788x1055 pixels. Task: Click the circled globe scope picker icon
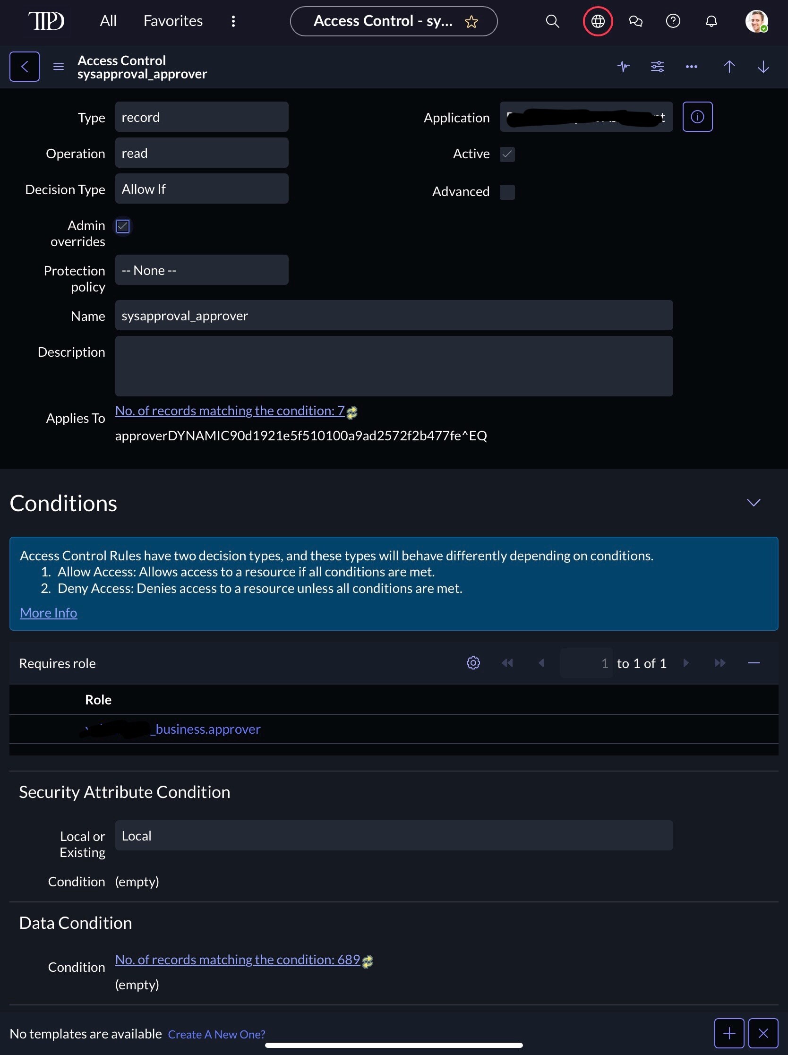(597, 21)
